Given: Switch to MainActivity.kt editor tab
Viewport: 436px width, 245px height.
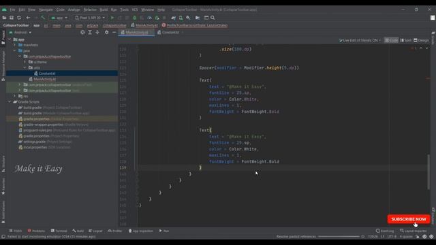Looking at the screenshot, I should (137, 33).
